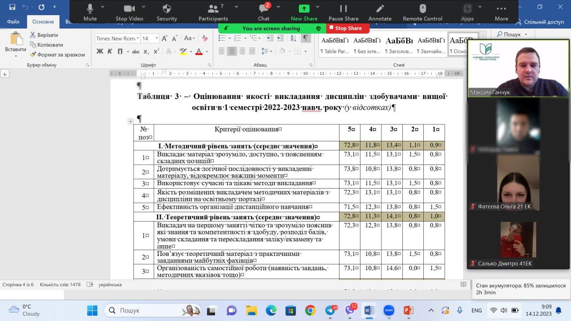Expand the font size 14 dropdown
The height and width of the screenshot is (321, 571).
pos(157,39)
